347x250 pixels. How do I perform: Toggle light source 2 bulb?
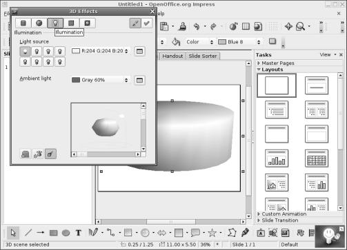click(x=37, y=52)
